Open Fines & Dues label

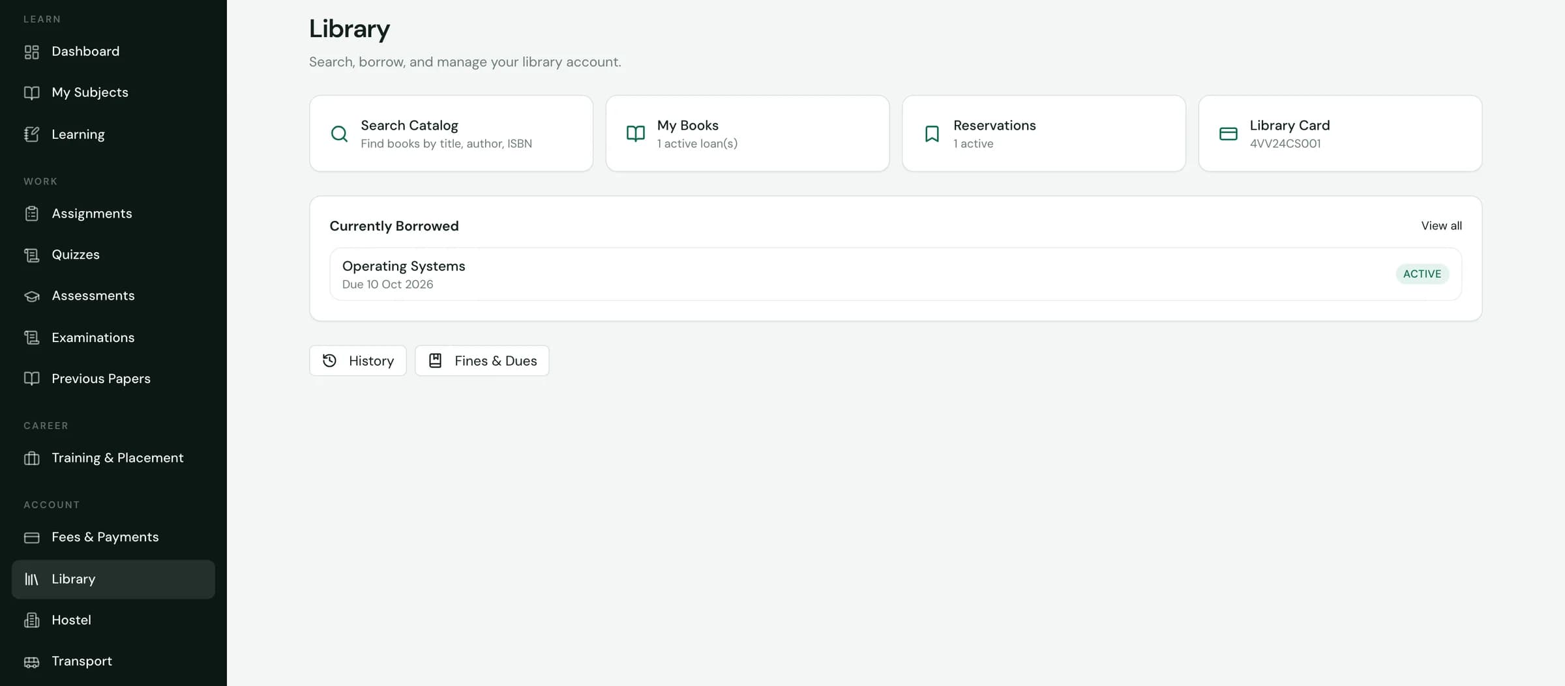click(x=496, y=360)
